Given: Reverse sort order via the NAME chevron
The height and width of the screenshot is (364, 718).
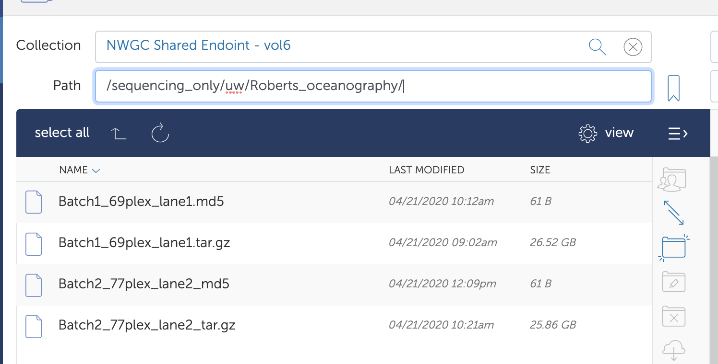Looking at the screenshot, I should (96, 170).
